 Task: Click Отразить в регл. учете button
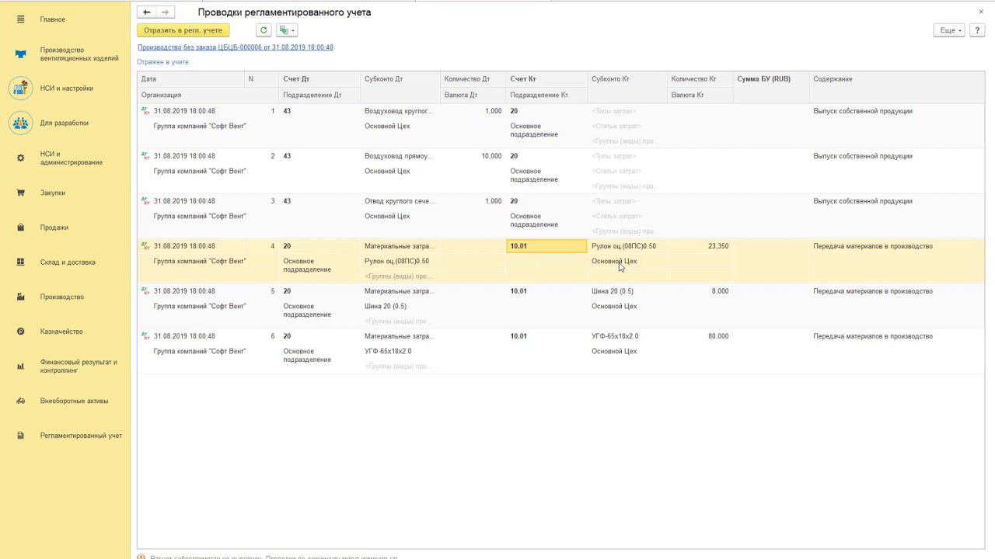(x=183, y=30)
